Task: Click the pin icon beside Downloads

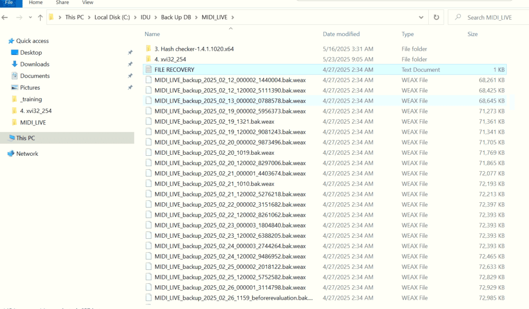Action: tap(130, 64)
